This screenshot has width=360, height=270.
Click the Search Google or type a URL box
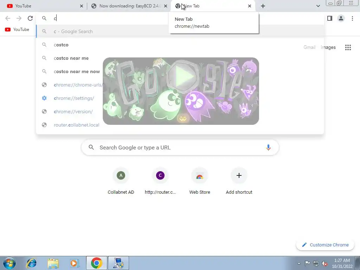click(180, 147)
